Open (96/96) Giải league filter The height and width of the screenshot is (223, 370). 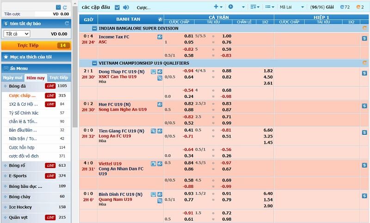pyautogui.click(x=321, y=7)
